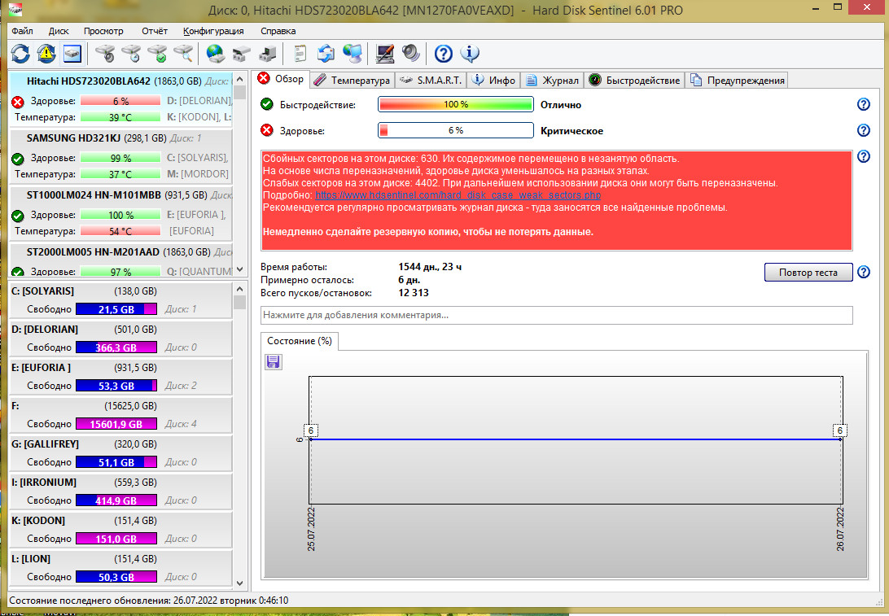The image size is (889, 616).
Task: Select the L: [LION] partition
Action: click(x=120, y=568)
